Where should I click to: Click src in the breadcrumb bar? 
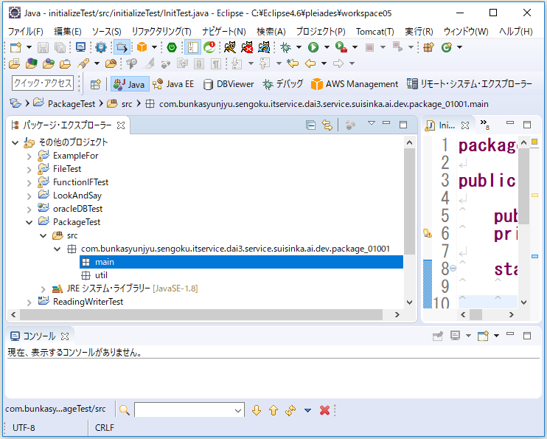coord(127,104)
